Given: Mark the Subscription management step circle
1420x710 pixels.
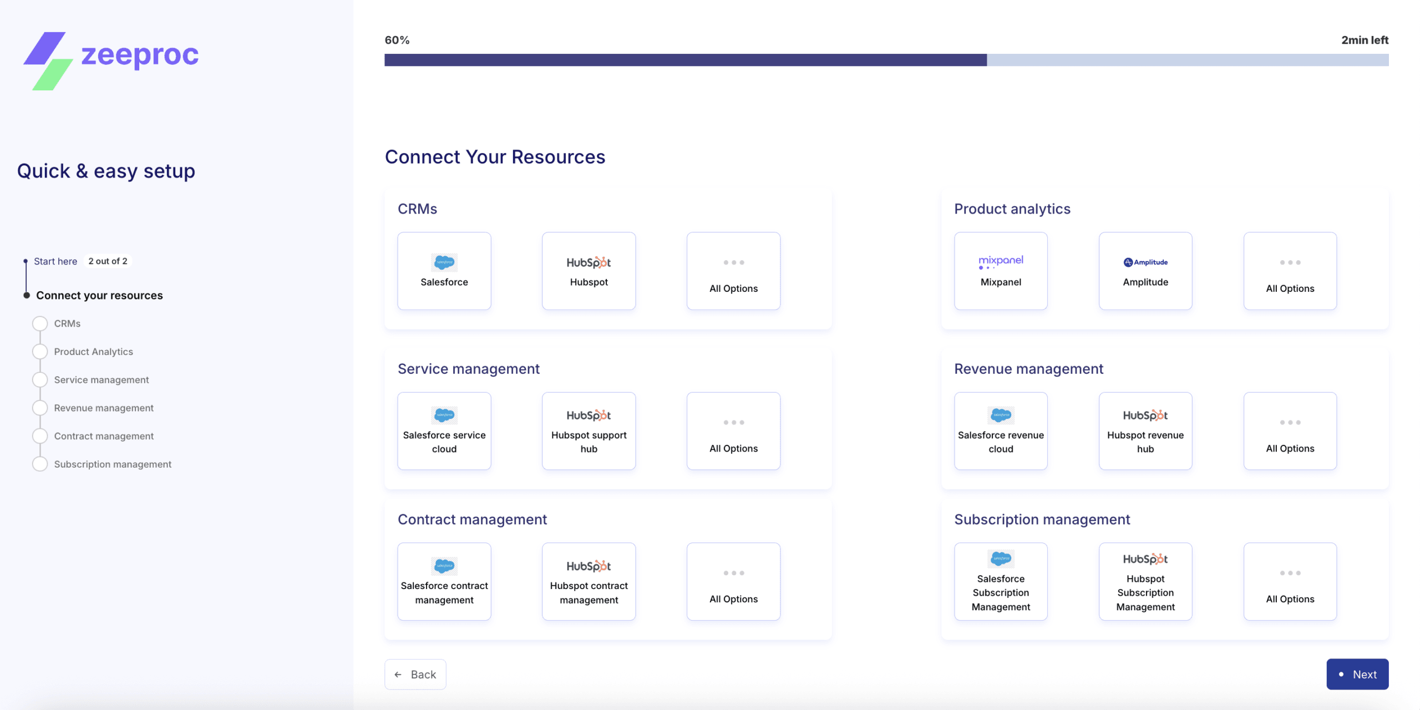Looking at the screenshot, I should [x=39, y=464].
